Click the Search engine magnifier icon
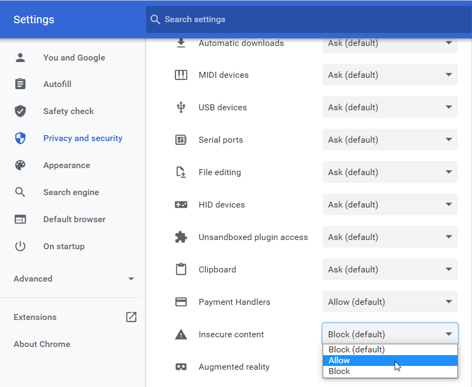The image size is (472, 387). pos(20,192)
